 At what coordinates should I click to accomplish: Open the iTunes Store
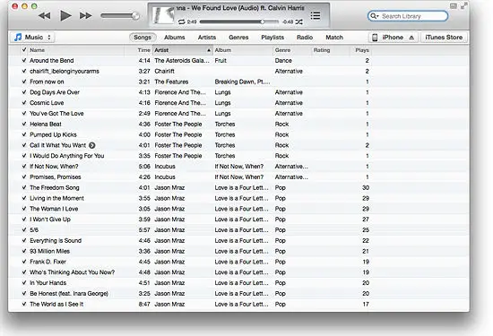[x=444, y=37]
